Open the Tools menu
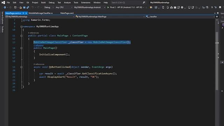This screenshot has height=126, width=224. [76, 2]
